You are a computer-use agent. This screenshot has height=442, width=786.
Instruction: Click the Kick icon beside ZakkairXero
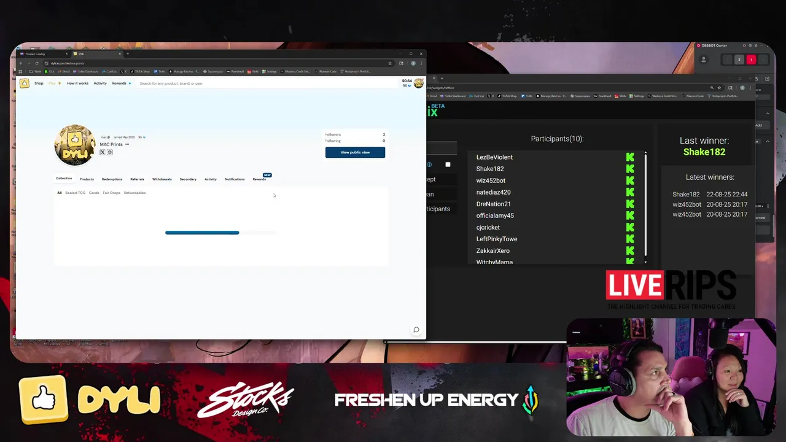point(630,250)
